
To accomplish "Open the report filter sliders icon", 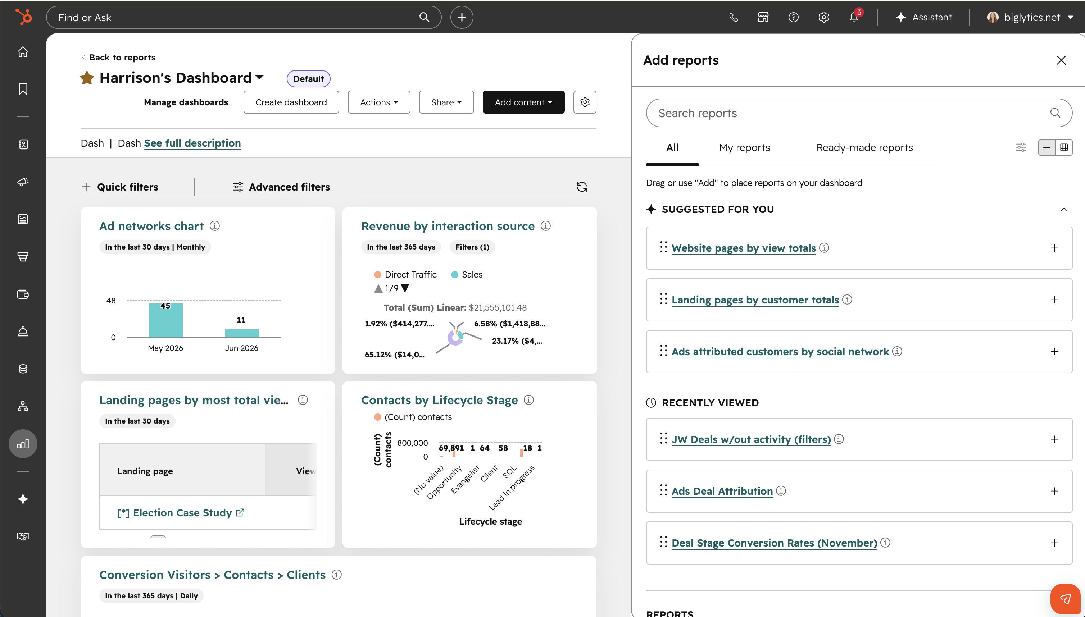I will click(1021, 147).
